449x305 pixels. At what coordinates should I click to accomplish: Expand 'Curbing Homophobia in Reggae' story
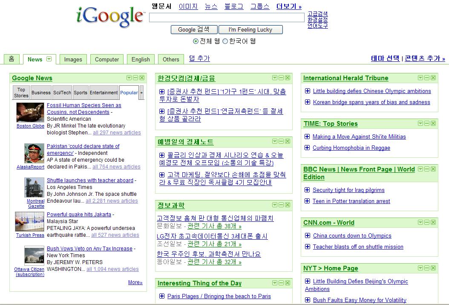(307, 148)
